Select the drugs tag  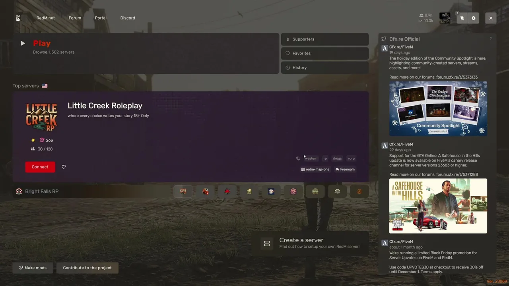[x=337, y=158]
